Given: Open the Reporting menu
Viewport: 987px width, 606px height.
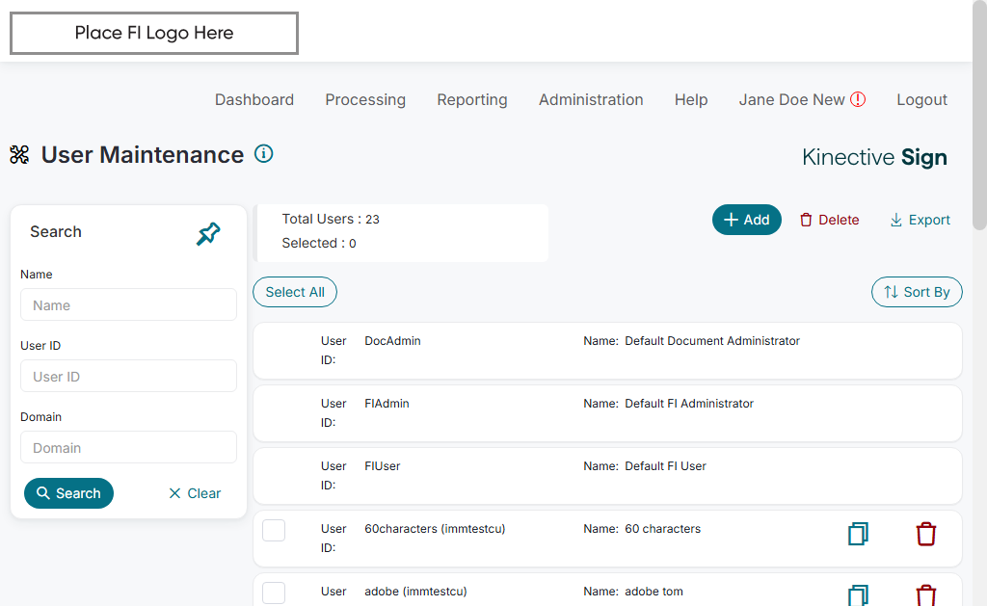Looking at the screenshot, I should point(472,99).
